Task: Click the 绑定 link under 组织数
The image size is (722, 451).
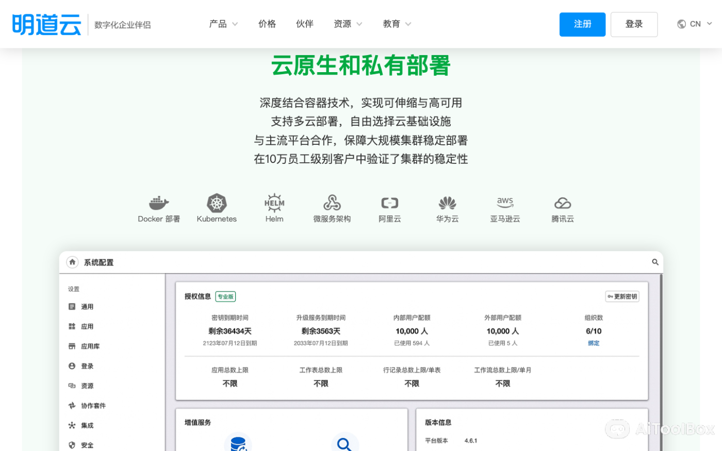Action: (594, 343)
